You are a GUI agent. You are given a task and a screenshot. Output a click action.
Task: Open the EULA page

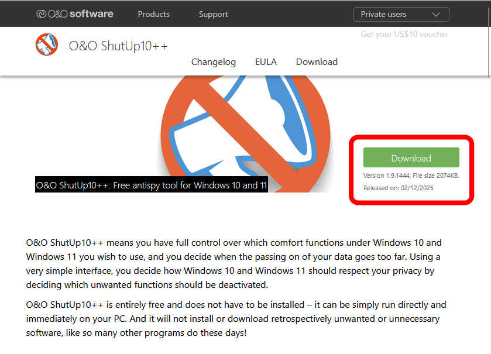[x=266, y=61]
